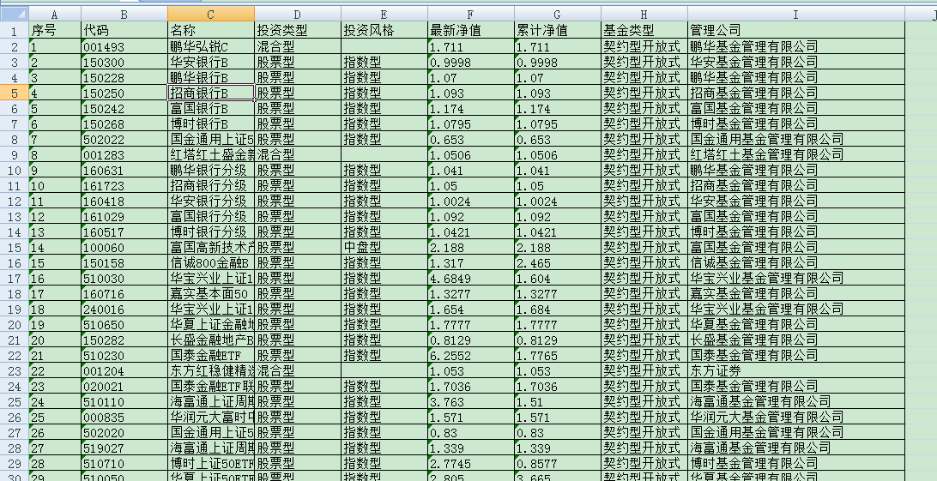Click the 最新净值 header cell
937x481 pixels.
[x=471, y=30]
